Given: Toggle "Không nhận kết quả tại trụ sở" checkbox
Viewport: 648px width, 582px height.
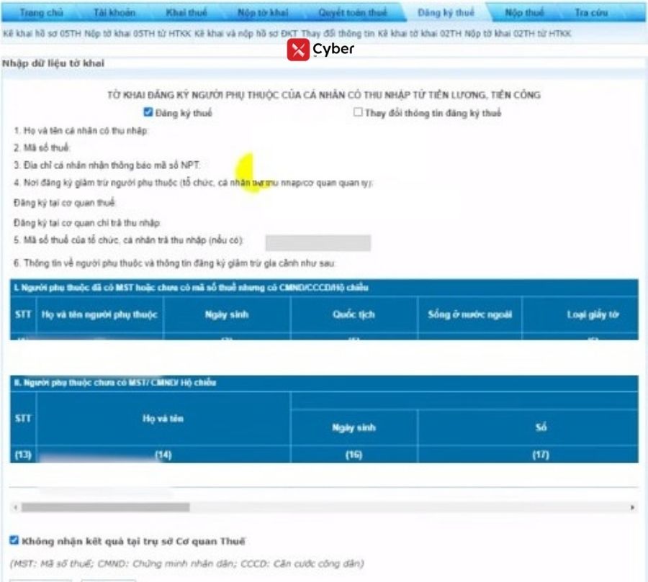Looking at the screenshot, I should point(14,540).
